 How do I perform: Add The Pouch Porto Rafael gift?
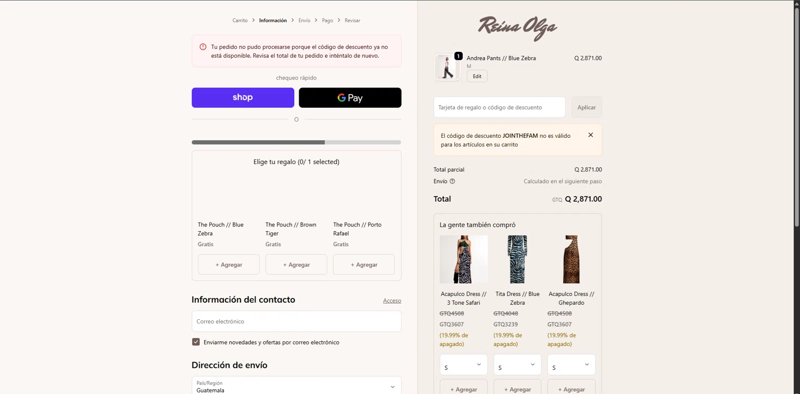click(x=364, y=264)
